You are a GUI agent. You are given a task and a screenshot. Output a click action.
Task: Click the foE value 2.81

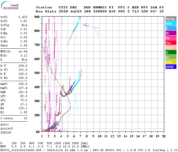pos(24,29)
